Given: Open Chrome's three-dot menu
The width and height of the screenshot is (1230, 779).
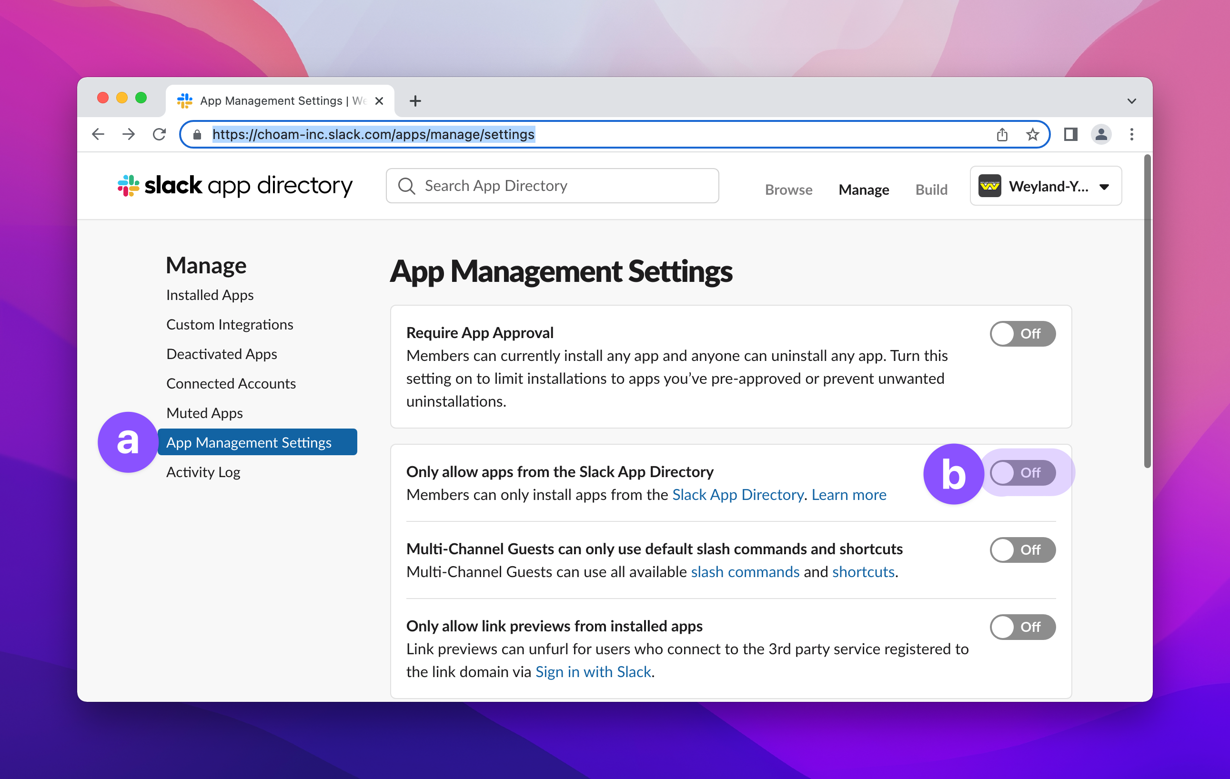Looking at the screenshot, I should coord(1131,134).
